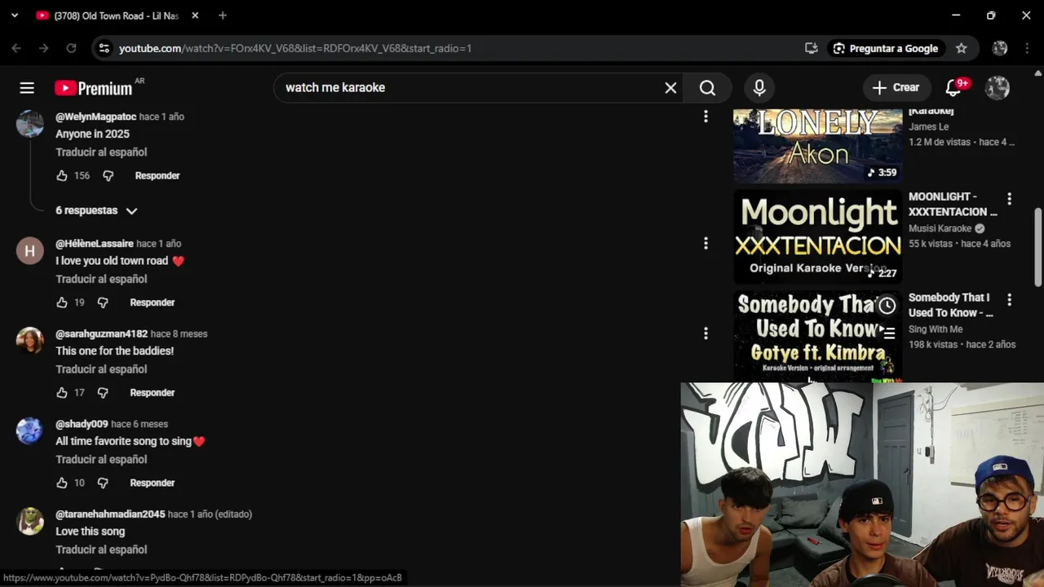Screen dimensions: 1044x587
Task: Reply to @shady009's comment
Action: pyautogui.click(x=153, y=483)
